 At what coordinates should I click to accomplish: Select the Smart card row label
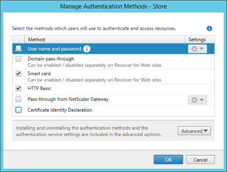pos(39,74)
